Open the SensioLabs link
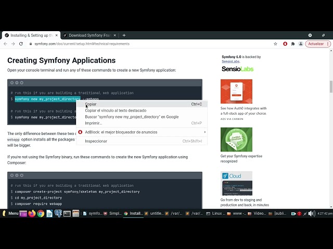 [231, 61]
